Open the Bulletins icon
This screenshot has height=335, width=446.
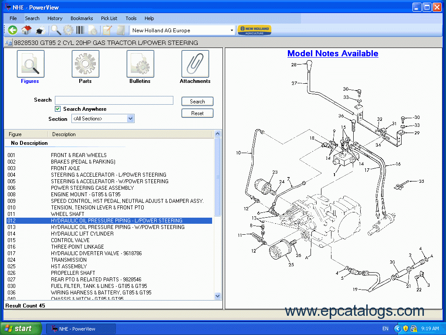tap(140, 64)
